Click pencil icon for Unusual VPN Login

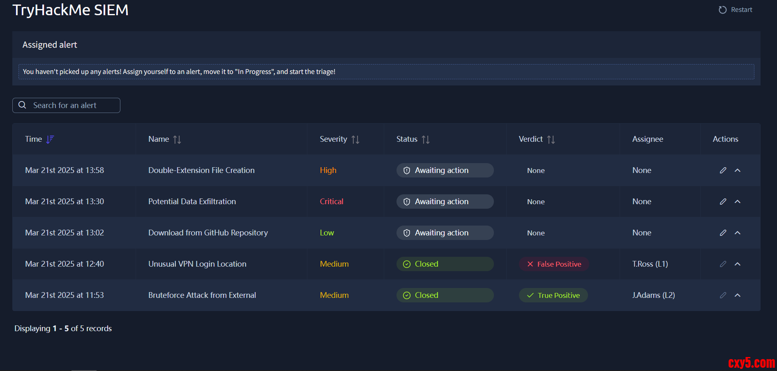tap(723, 264)
